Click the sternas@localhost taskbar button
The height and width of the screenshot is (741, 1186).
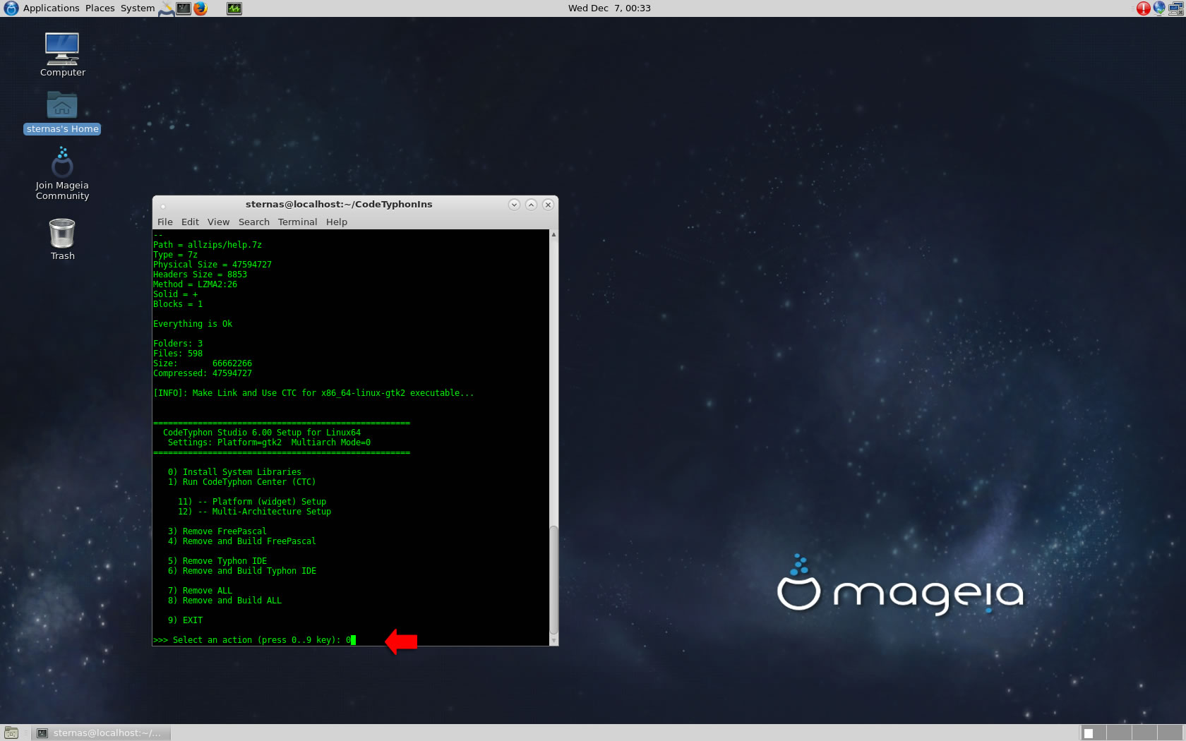point(101,733)
